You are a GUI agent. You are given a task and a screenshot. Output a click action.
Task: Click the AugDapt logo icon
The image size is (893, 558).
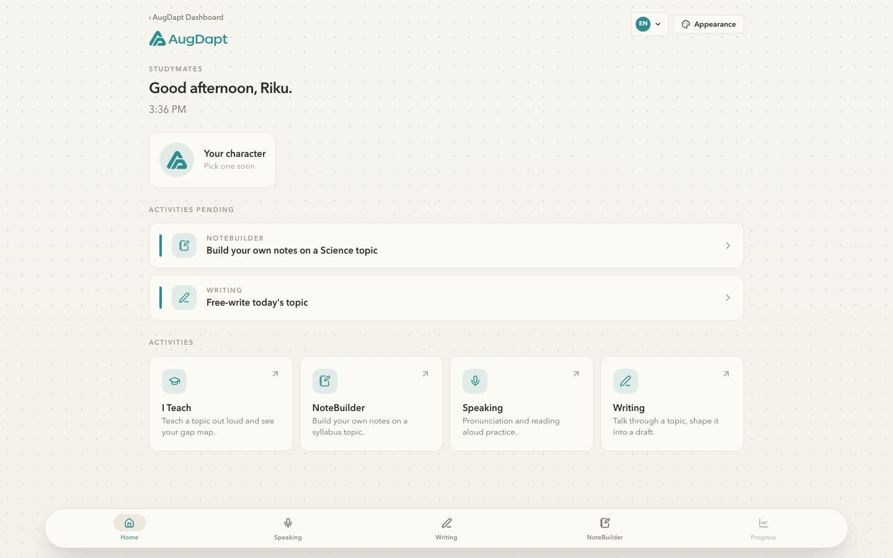158,39
